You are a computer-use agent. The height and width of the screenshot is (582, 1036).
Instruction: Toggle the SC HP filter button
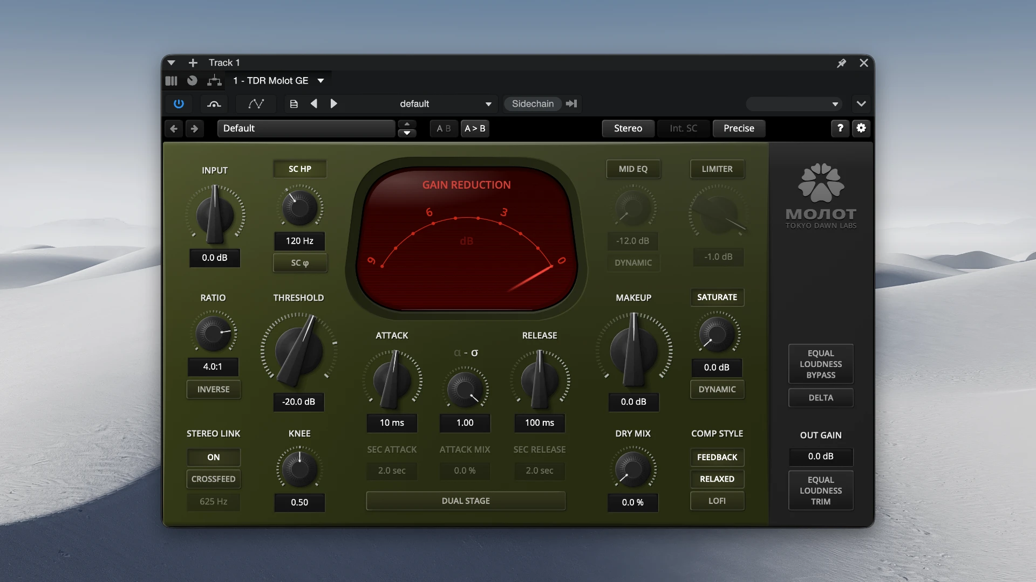(300, 169)
